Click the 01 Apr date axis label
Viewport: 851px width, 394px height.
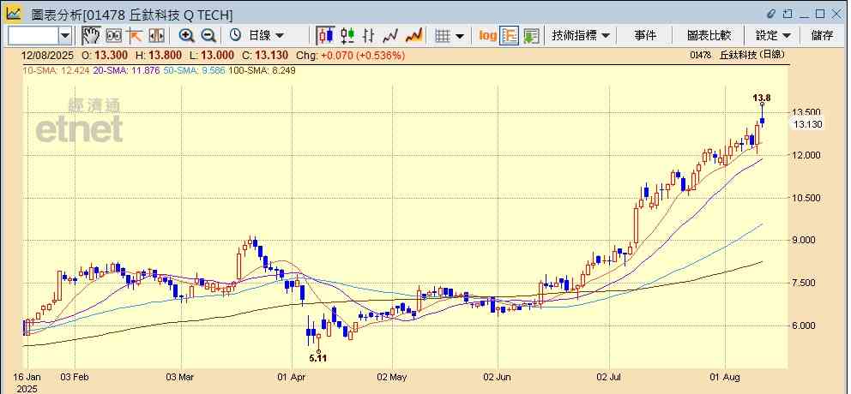pos(292,377)
